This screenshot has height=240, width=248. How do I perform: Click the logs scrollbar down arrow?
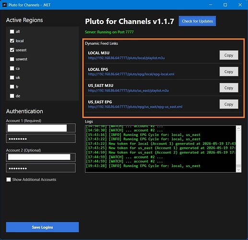point(238,170)
